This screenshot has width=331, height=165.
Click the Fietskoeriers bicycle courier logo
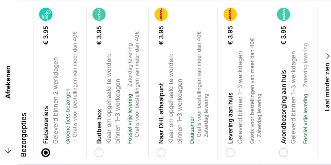coord(46,14)
